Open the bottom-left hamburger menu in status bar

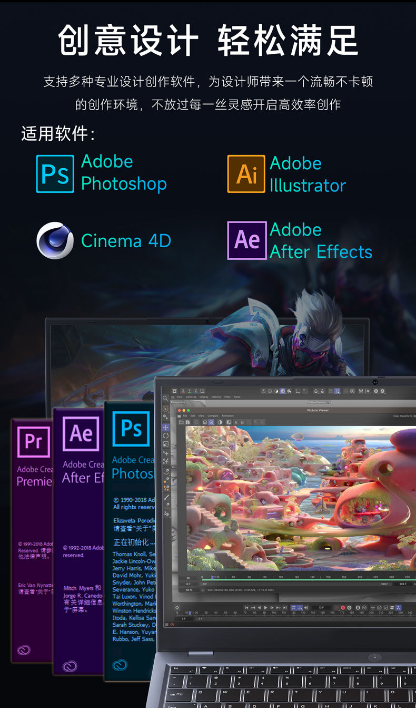point(167,624)
